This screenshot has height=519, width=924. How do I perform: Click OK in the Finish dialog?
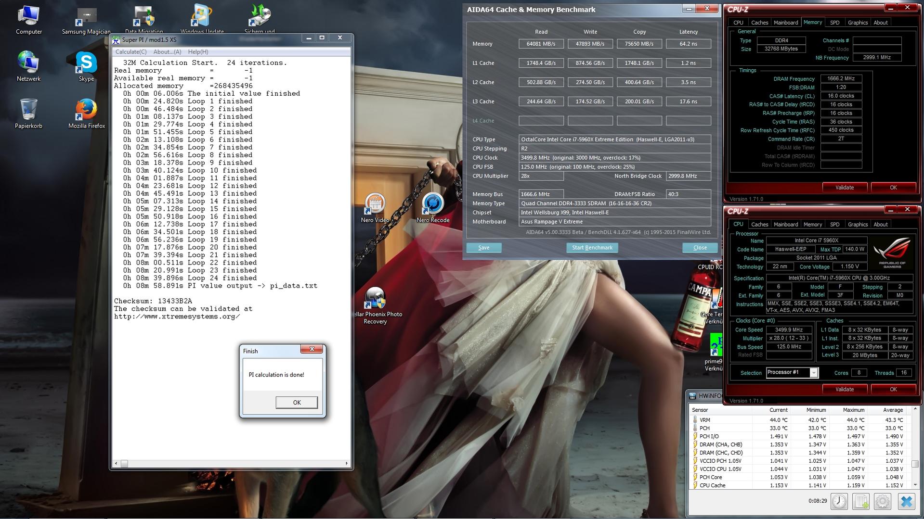pyautogui.click(x=297, y=403)
